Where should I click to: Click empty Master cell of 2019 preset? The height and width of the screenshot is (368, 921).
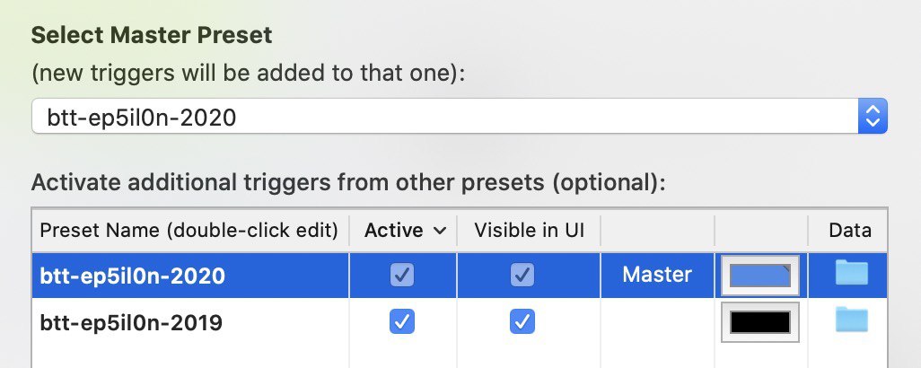pos(657,322)
